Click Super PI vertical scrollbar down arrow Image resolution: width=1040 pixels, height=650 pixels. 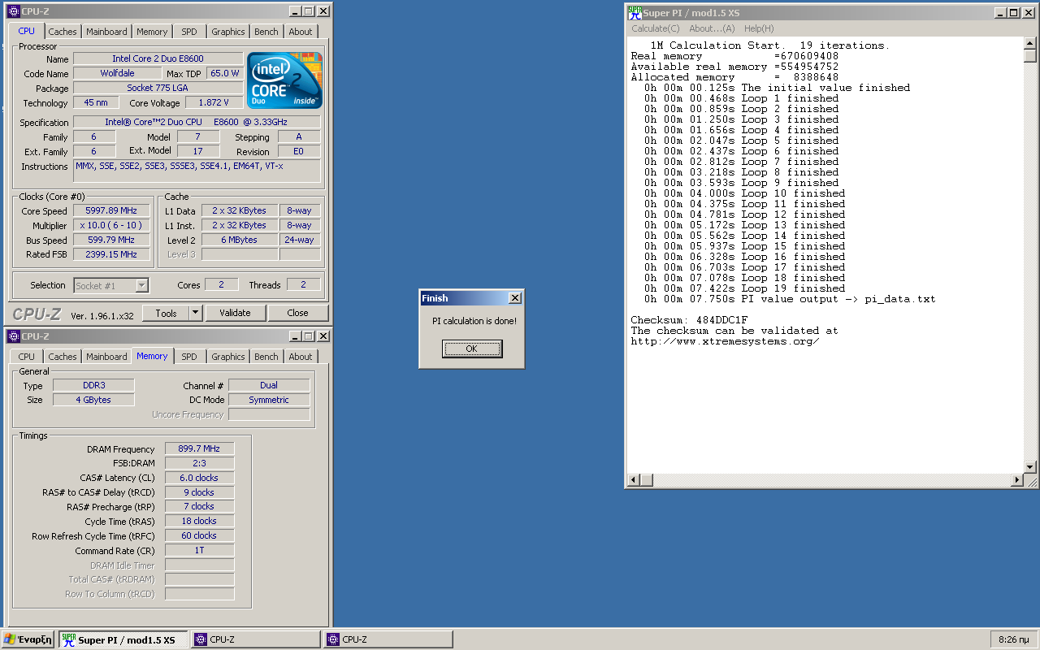click(1030, 467)
